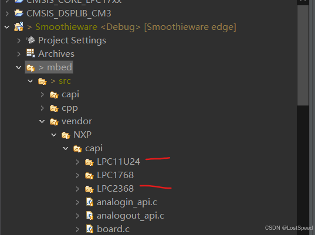Select Smoothieware <Debug> project label

coord(88,27)
